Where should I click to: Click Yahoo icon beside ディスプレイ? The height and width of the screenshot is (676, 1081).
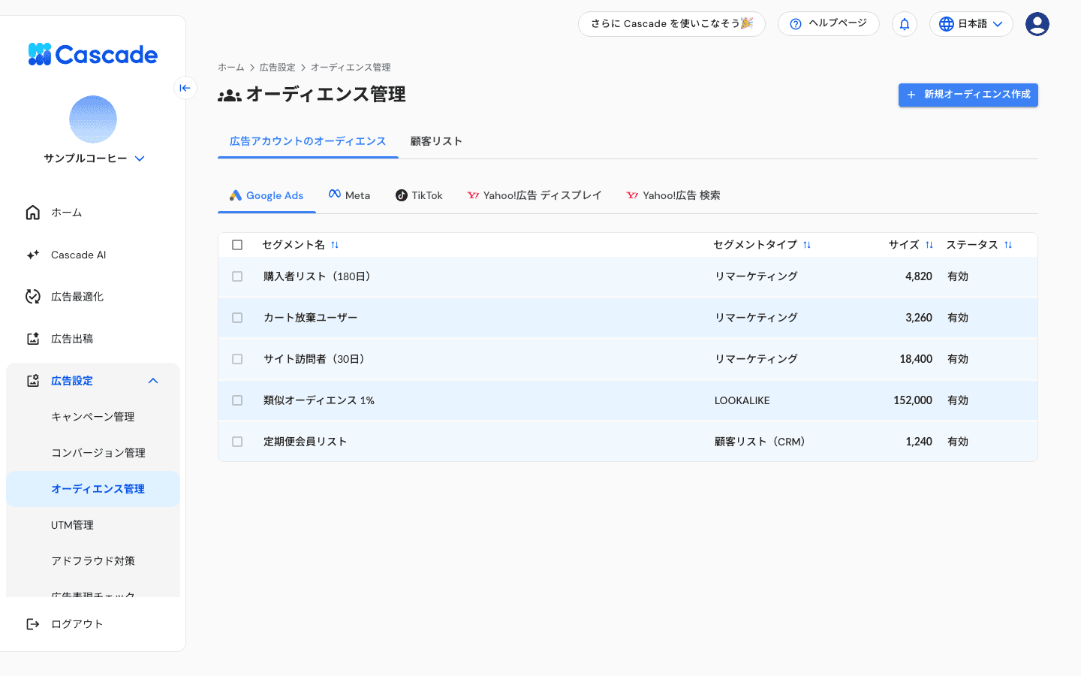pos(473,195)
